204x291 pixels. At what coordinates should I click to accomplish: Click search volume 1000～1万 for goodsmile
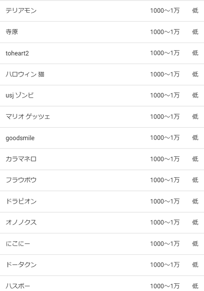165,138
